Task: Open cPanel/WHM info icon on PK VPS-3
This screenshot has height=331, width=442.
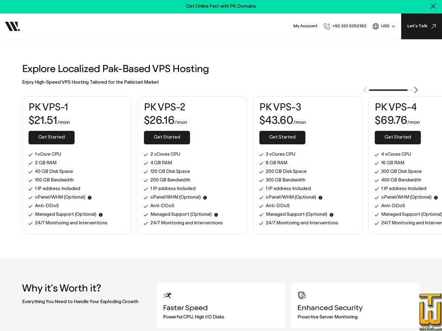Action: 320,197
